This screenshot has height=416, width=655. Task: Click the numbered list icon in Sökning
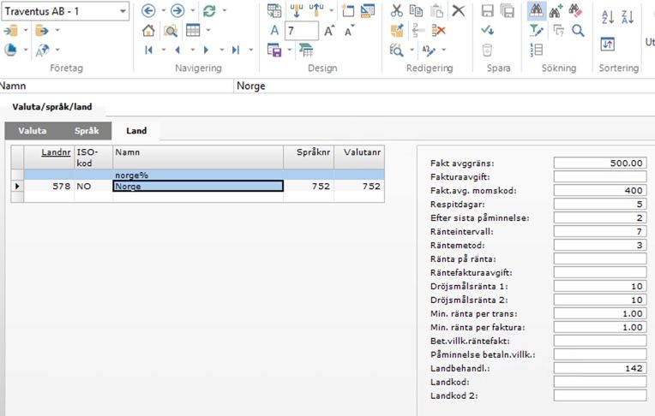pyautogui.click(x=537, y=50)
